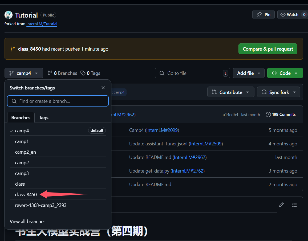Click the search magnifier in Go to file
Image resolution: width=308 pixels, height=241 pixels.
(x=162, y=73)
